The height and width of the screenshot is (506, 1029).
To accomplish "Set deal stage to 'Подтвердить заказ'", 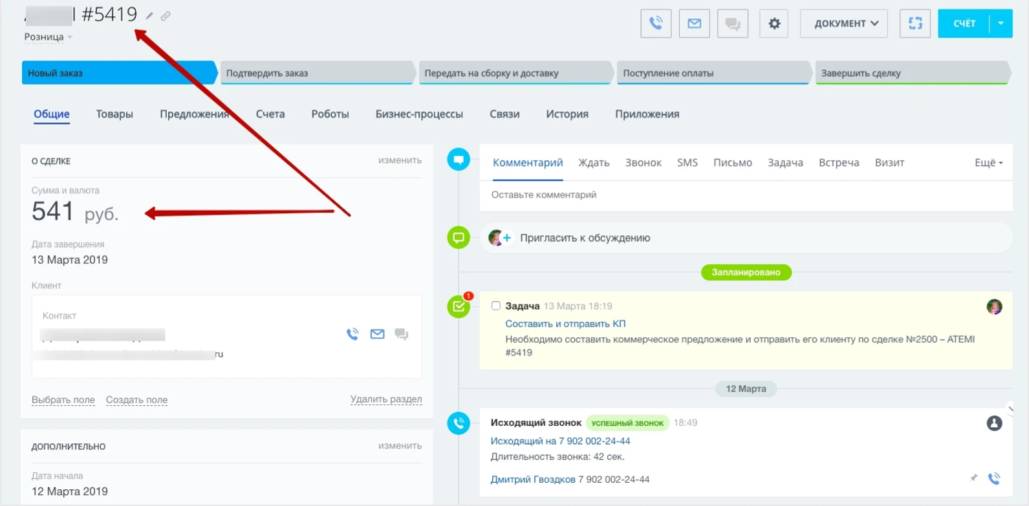I will point(316,73).
